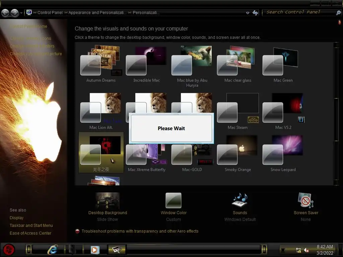343x257 pixels.
Task: Open Taskbar and Start Menu link
Action: pyautogui.click(x=31, y=225)
